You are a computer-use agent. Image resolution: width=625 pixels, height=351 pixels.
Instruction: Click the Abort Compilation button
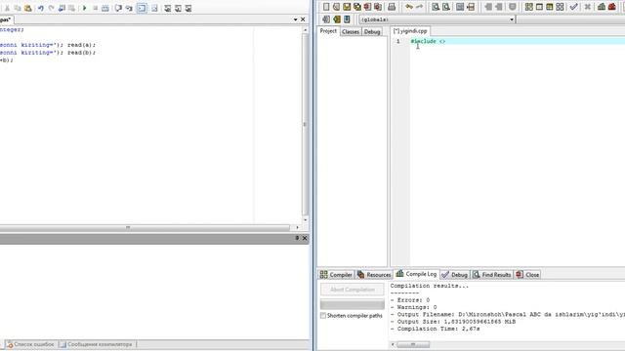tap(353, 290)
